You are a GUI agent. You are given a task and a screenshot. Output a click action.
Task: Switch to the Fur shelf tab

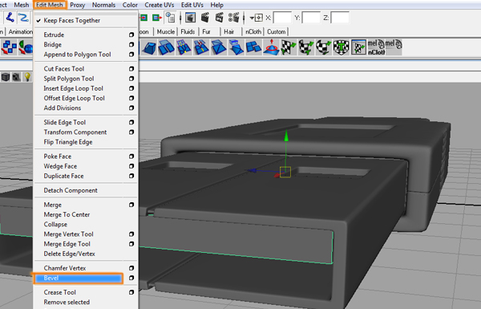[207, 31]
